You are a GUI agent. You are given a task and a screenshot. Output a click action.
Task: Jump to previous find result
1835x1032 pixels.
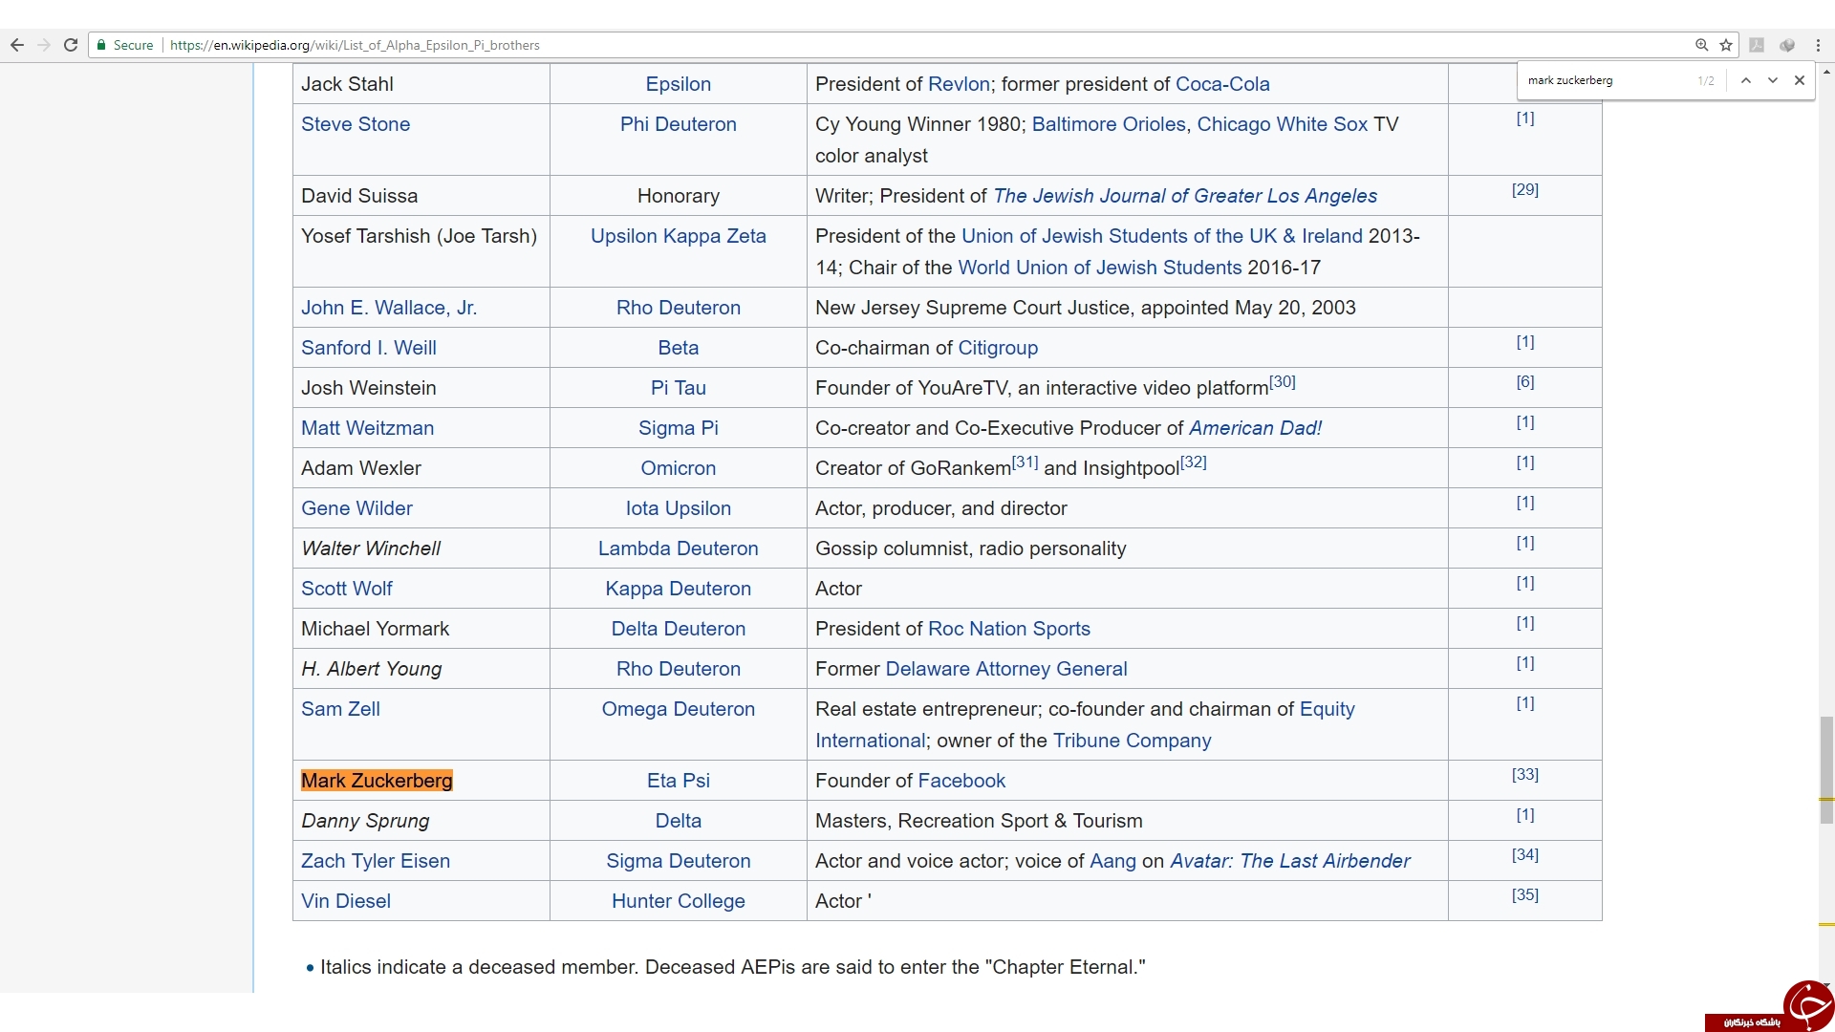point(1746,80)
